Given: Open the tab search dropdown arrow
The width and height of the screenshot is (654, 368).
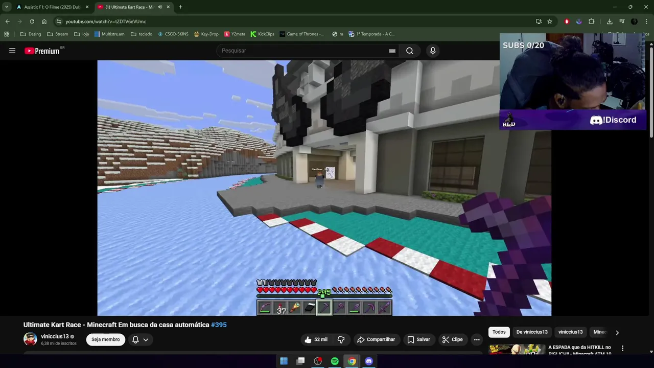Looking at the screenshot, I should [x=7, y=7].
